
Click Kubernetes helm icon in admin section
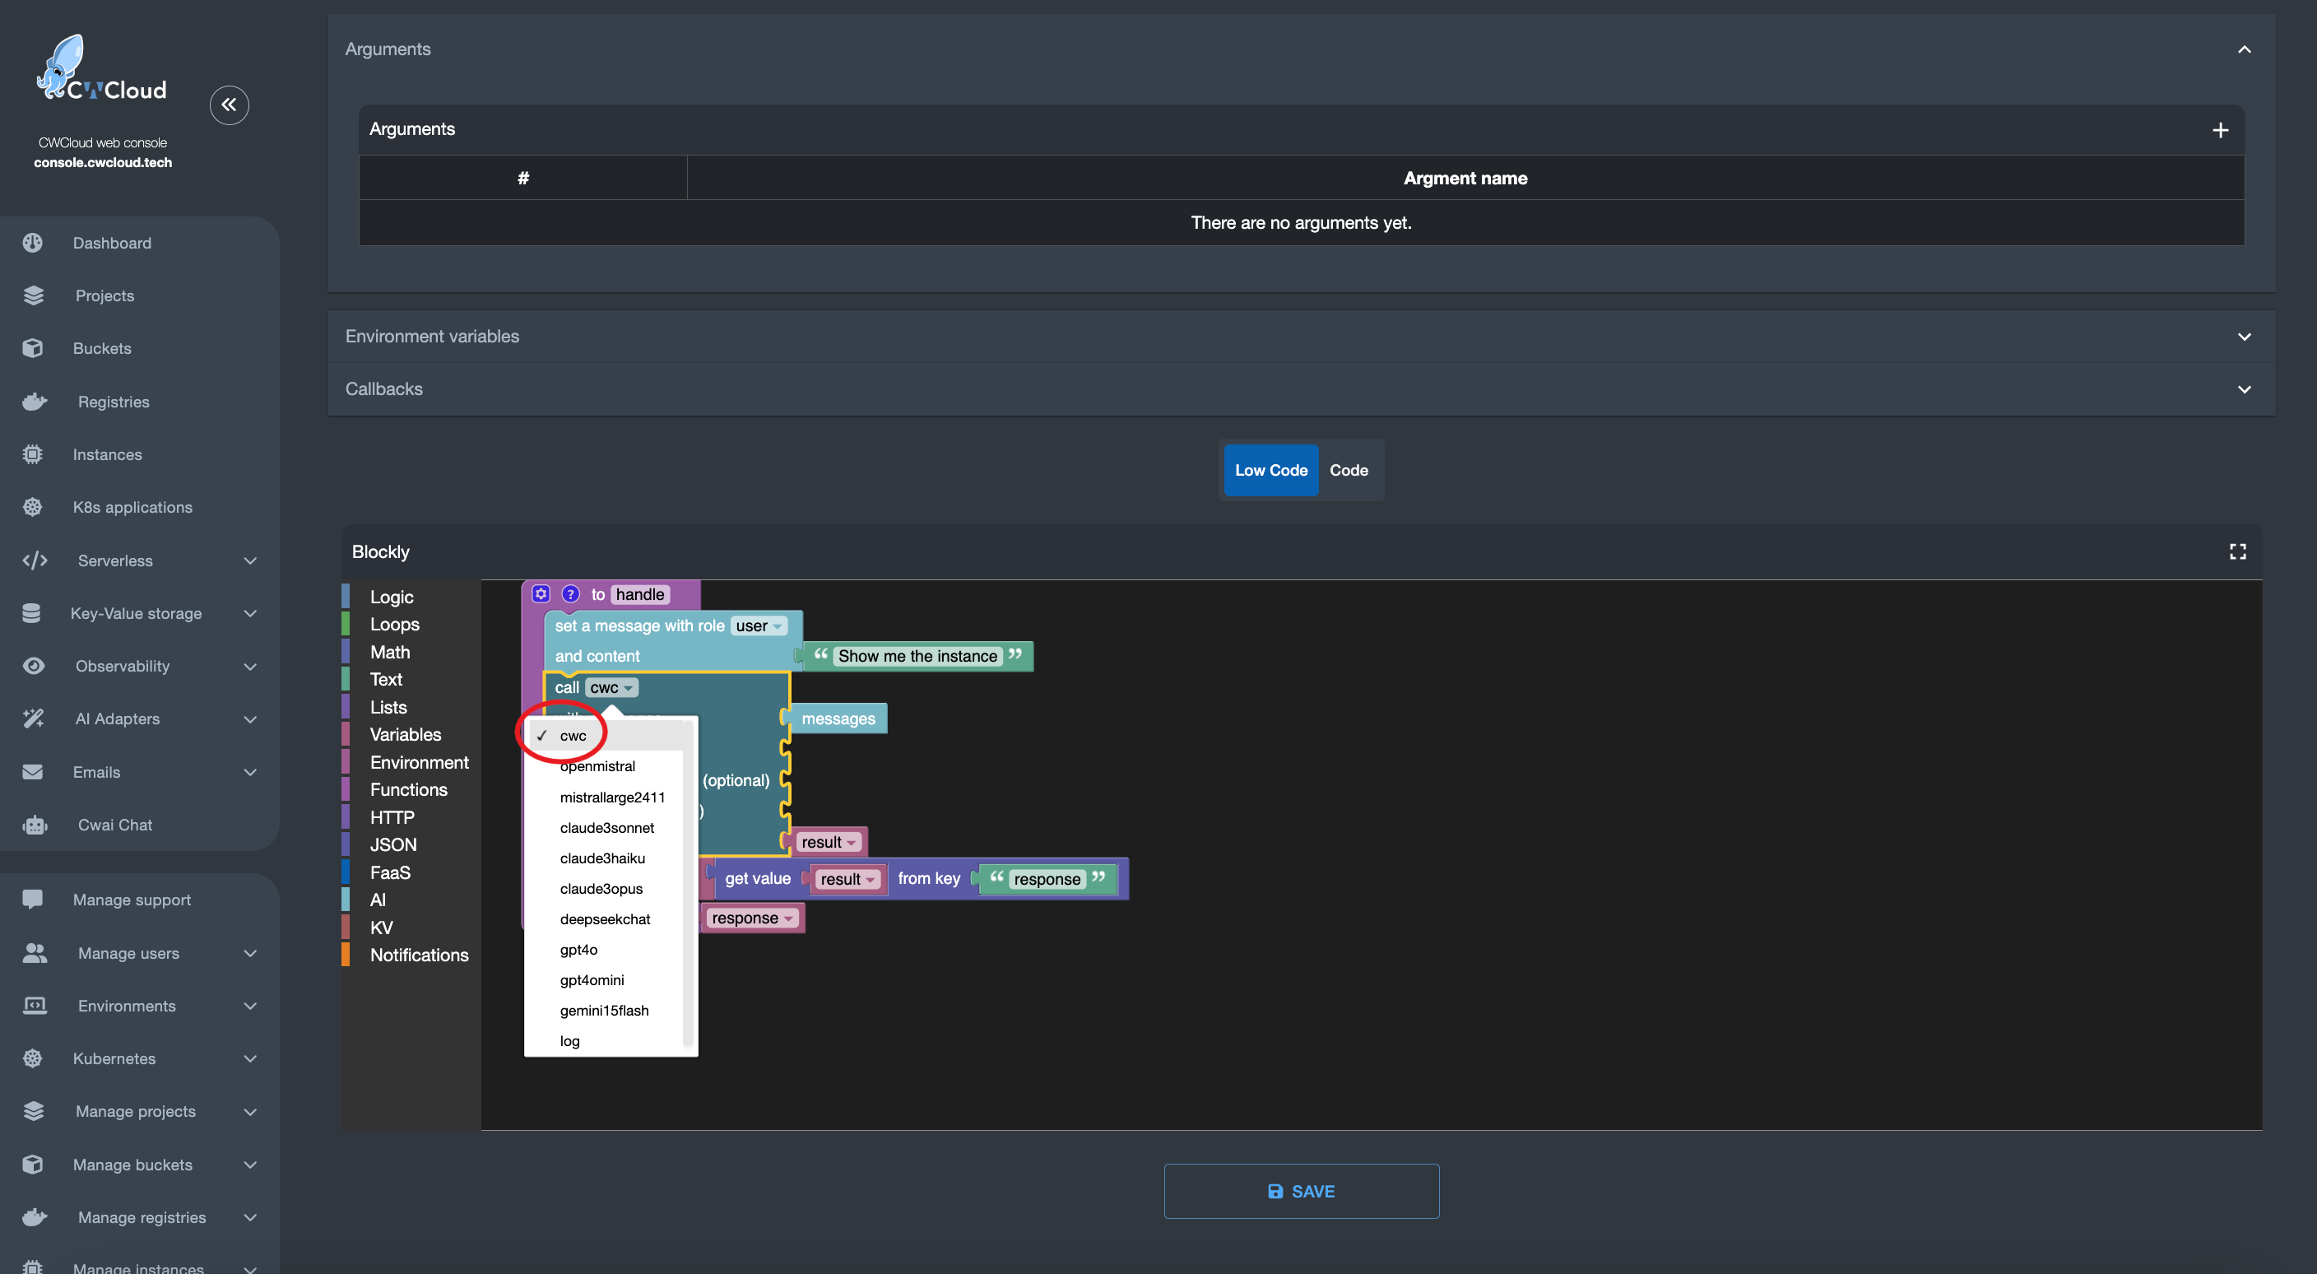click(32, 1059)
